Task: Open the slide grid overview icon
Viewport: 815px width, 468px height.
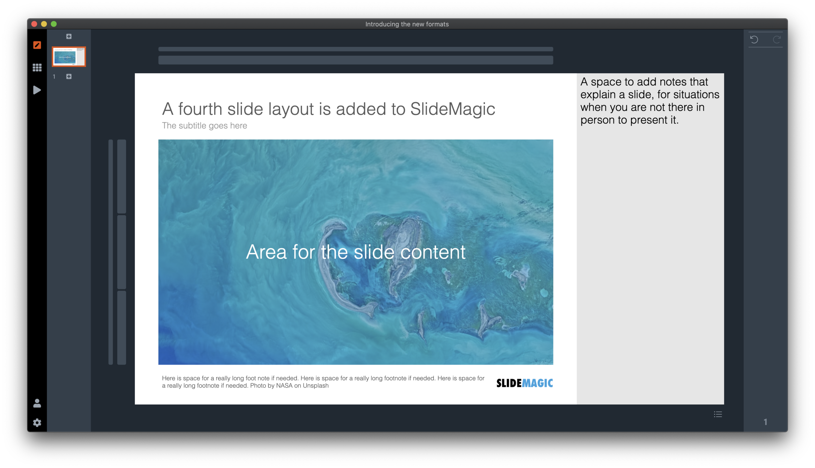Action: [37, 67]
